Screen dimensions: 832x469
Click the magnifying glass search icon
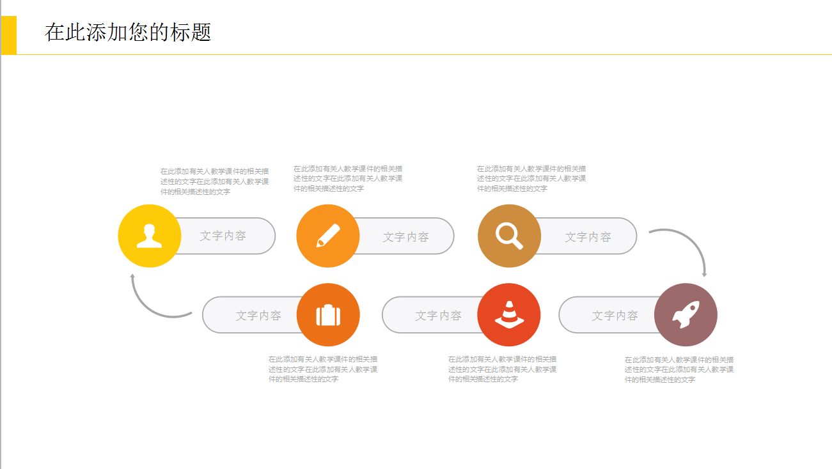pyautogui.click(x=509, y=236)
